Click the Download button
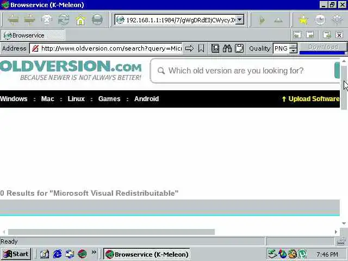Image resolution: width=348 pixels, height=261 pixels. coord(323,47)
